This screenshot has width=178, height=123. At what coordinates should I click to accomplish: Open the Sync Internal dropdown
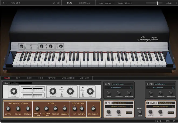coord(109,3)
